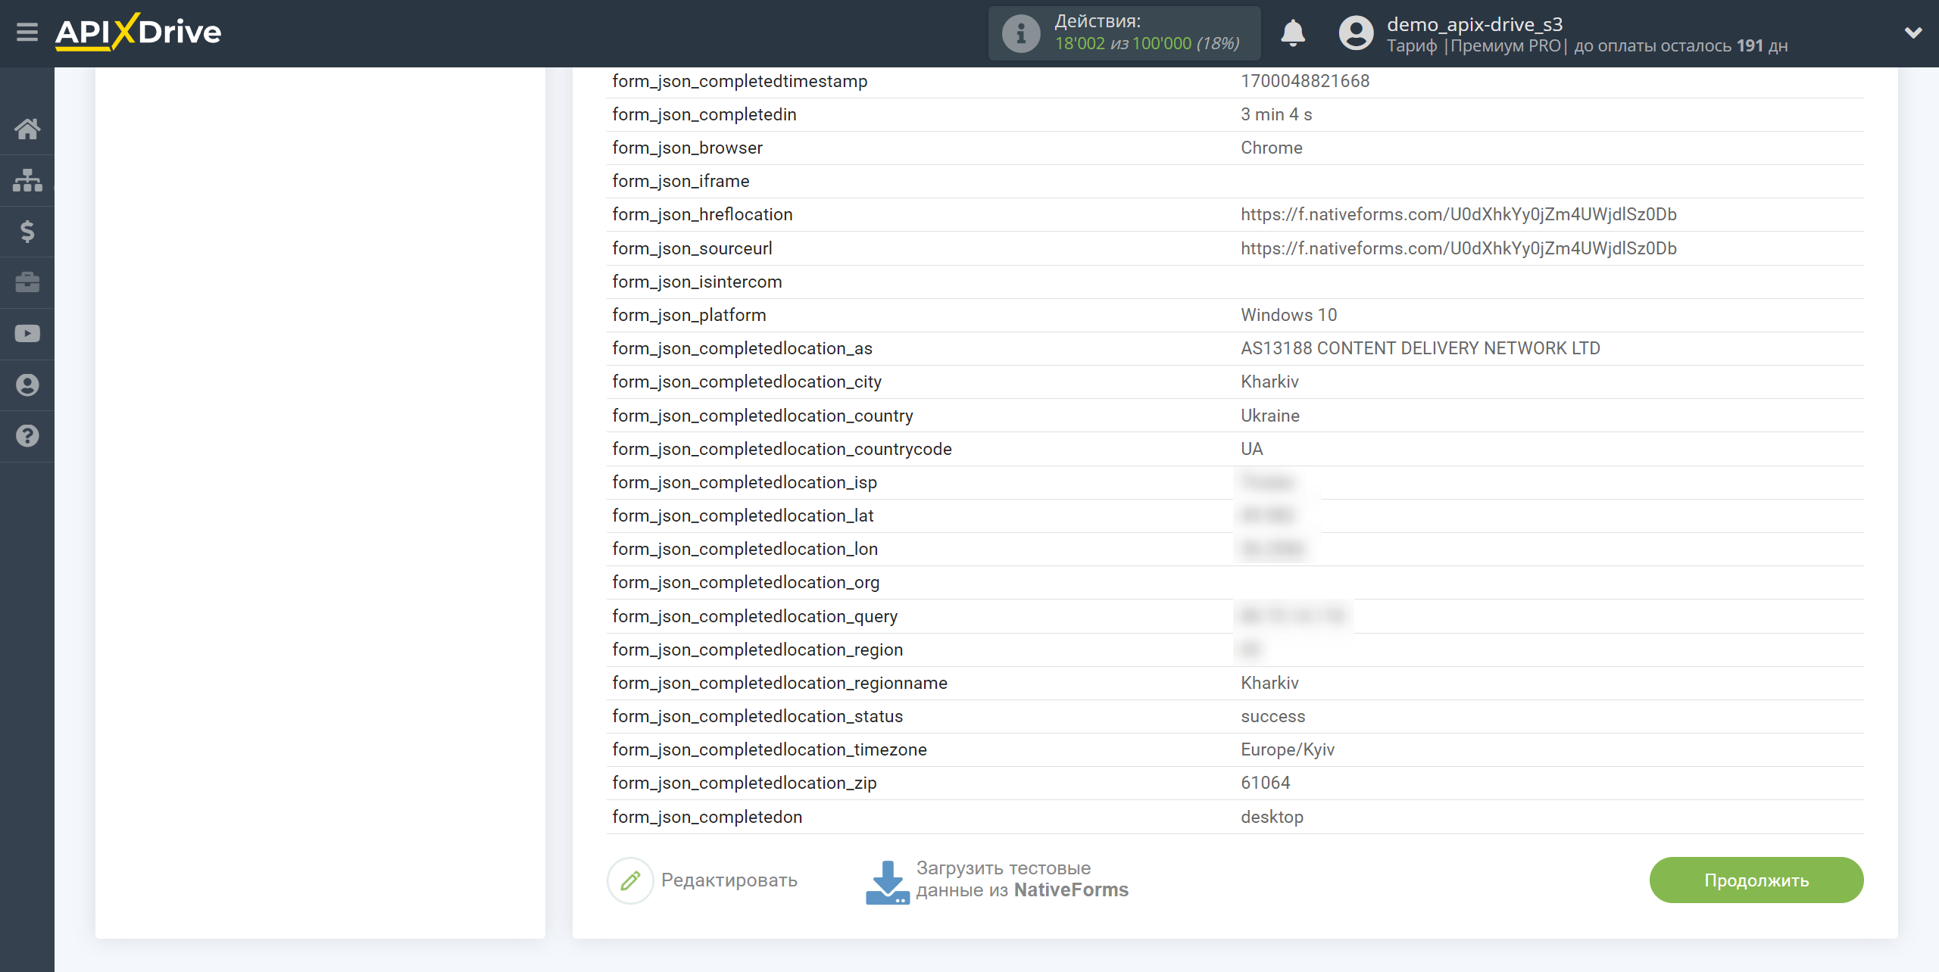Select the desktop value

pyautogui.click(x=1272, y=817)
